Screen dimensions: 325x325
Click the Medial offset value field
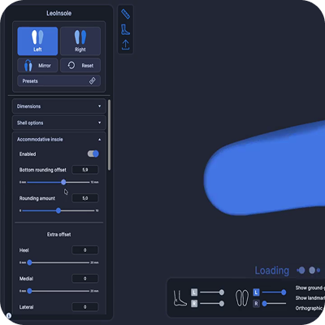click(x=85, y=279)
